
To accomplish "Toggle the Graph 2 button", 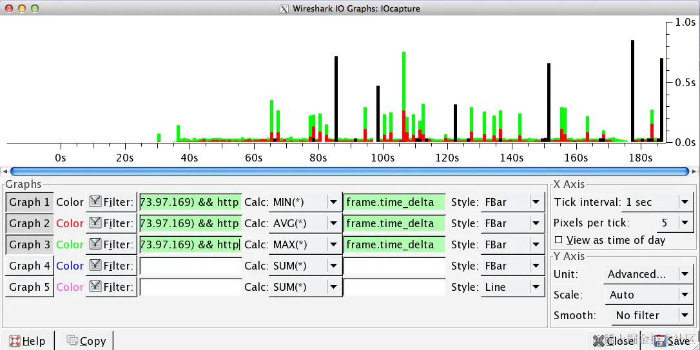I will coord(30,223).
